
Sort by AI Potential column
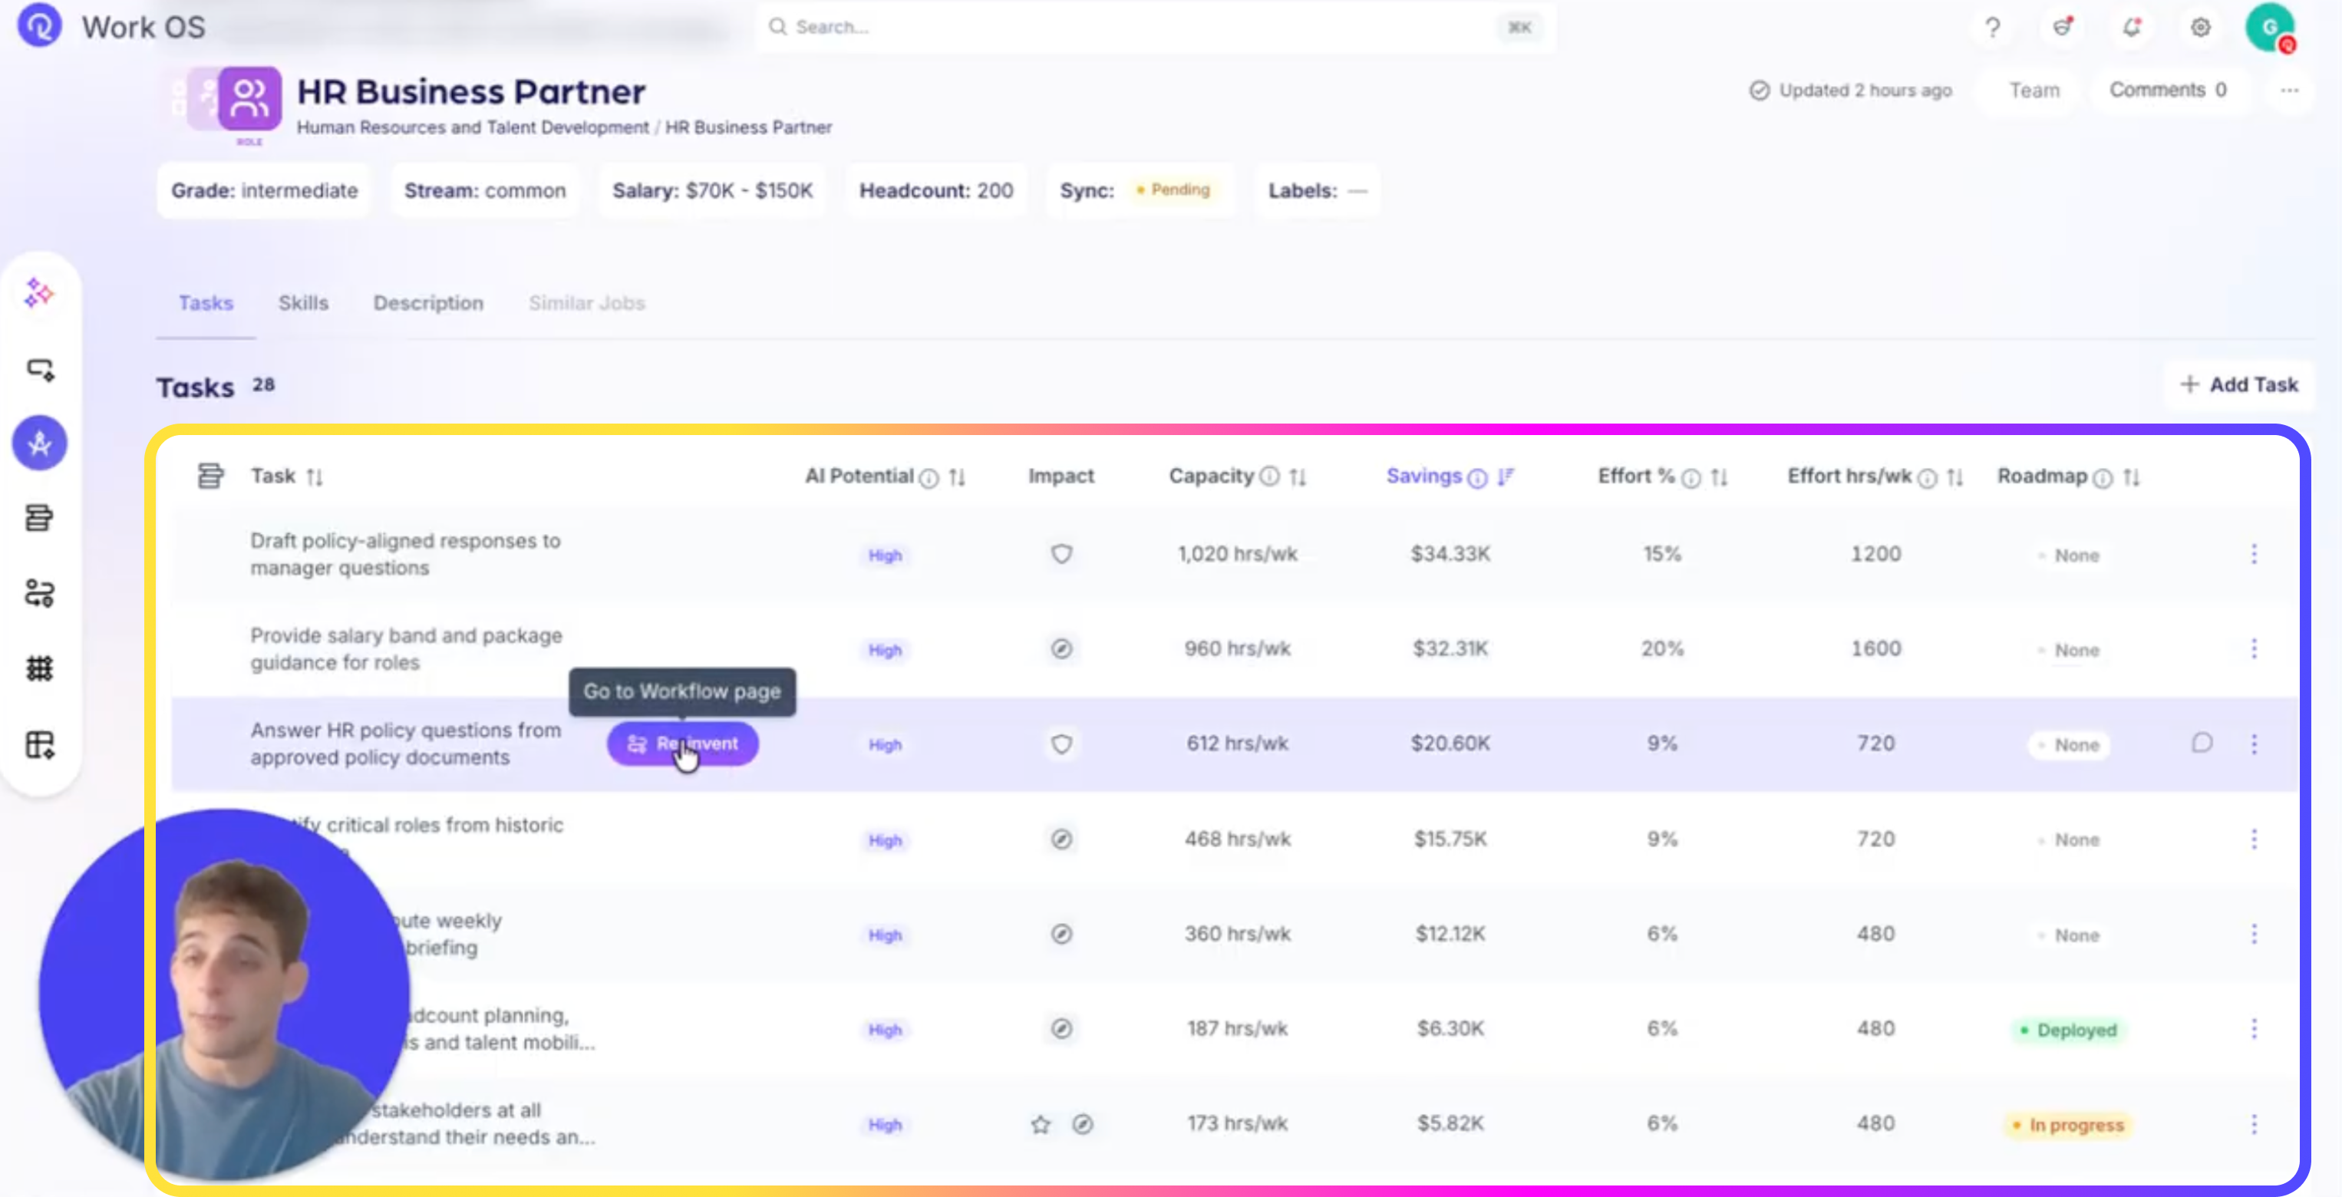click(x=958, y=477)
